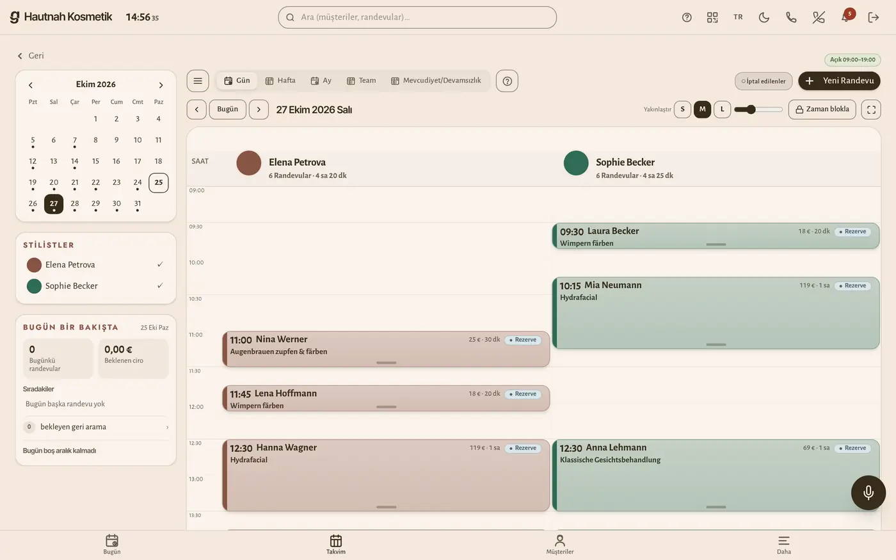
Task: Switch to Team view tab
Action: pyautogui.click(x=362, y=81)
